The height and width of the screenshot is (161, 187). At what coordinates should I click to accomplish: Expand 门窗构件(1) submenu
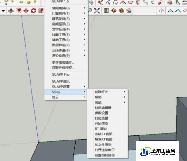(66, 13)
